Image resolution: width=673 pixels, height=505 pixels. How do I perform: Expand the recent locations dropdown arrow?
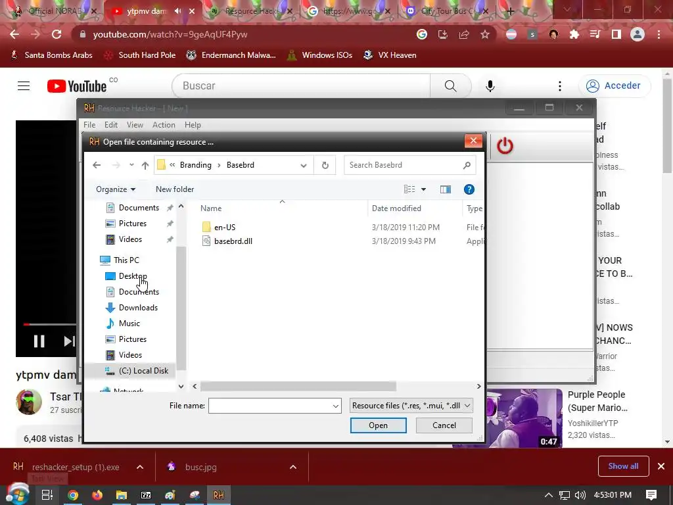coord(131,165)
